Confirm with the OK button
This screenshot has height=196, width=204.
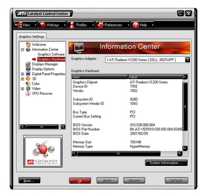click(x=80, y=181)
